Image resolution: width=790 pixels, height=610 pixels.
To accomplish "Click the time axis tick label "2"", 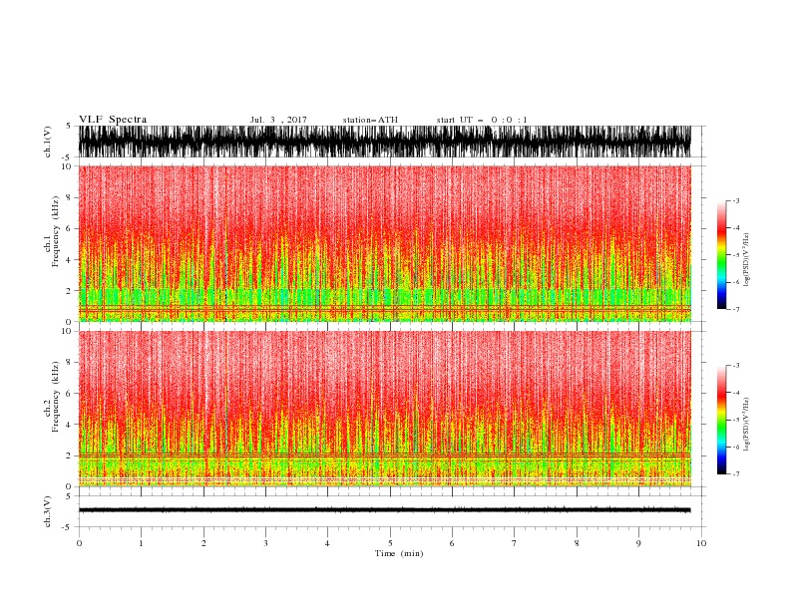I will tap(203, 543).
